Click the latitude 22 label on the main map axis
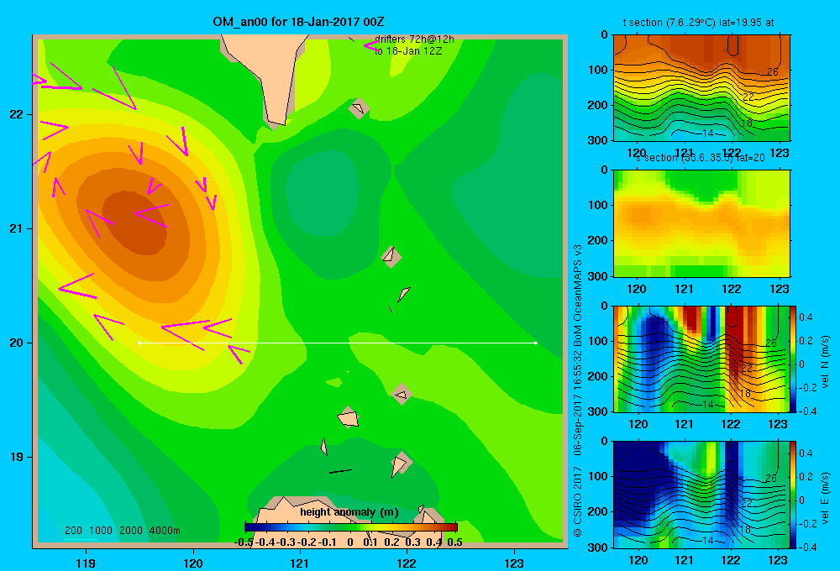Image resolution: width=840 pixels, height=571 pixels. click(x=16, y=115)
